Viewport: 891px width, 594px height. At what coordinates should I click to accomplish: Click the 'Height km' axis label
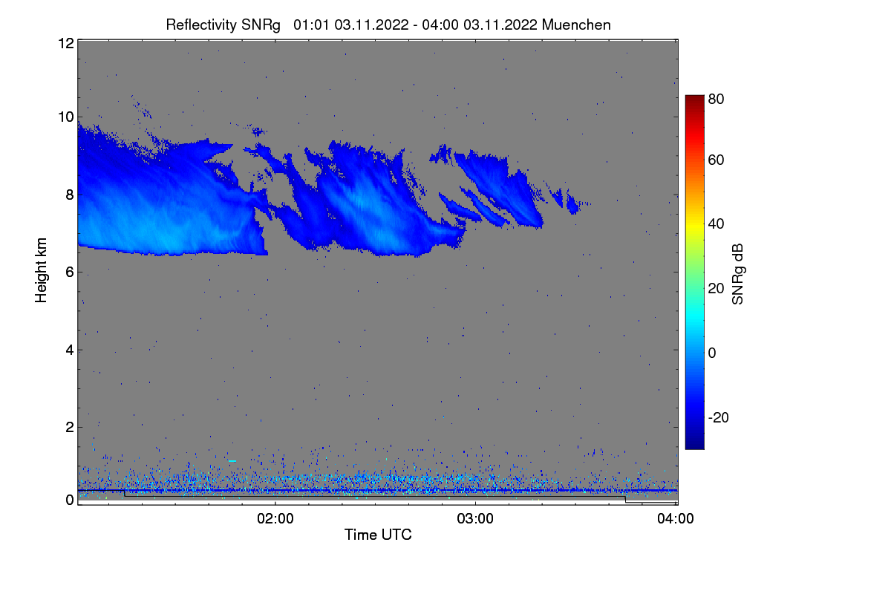(x=42, y=270)
